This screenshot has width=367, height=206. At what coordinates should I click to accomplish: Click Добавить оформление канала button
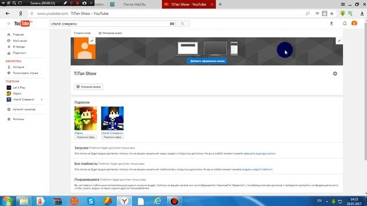click(207, 61)
